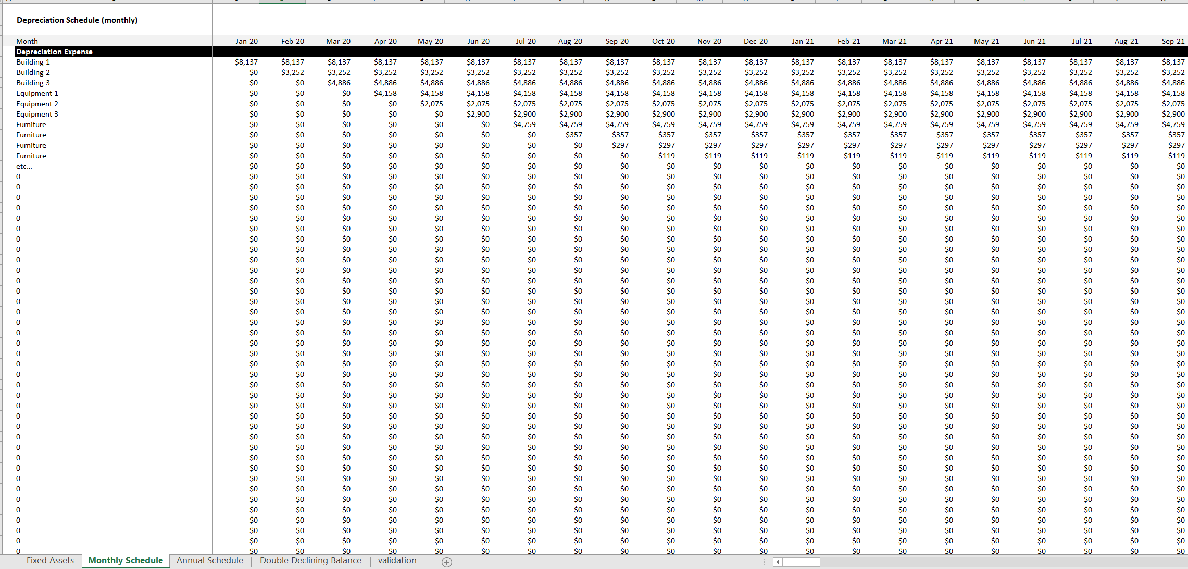Click the horizontal scrollbar thumb
Viewport: 1188px width, 569px height.
click(801, 562)
